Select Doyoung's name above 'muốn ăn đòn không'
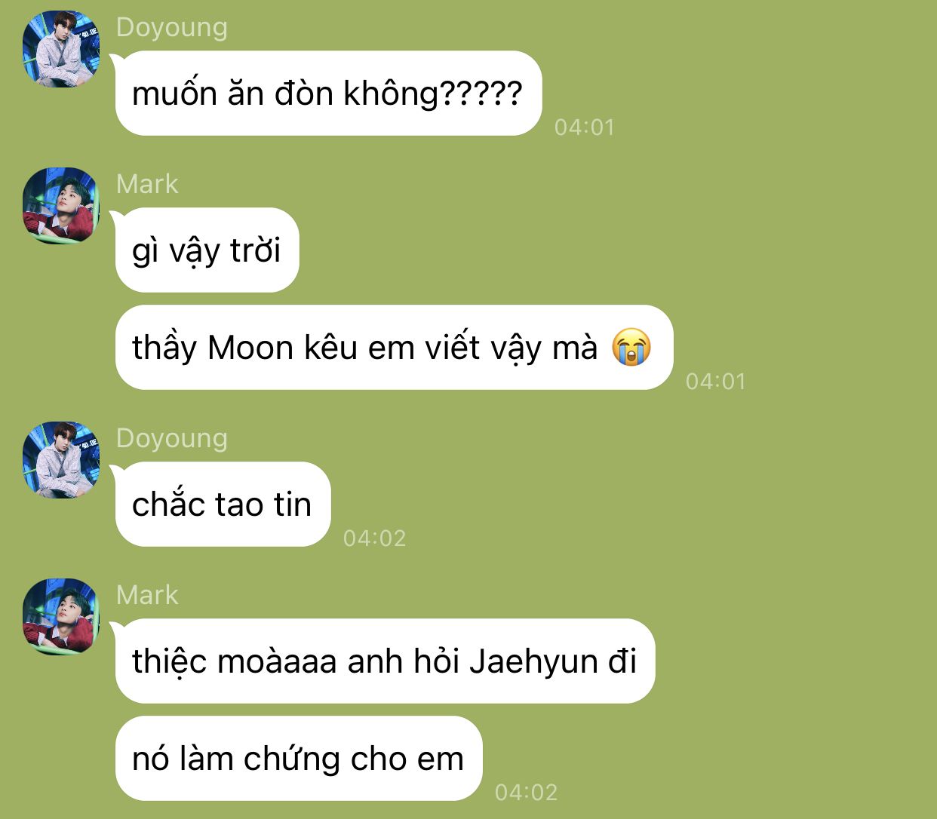The height and width of the screenshot is (819, 937). (x=172, y=27)
